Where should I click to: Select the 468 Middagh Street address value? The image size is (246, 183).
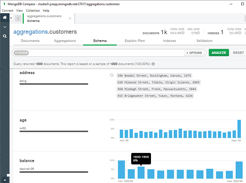pos(157,89)
